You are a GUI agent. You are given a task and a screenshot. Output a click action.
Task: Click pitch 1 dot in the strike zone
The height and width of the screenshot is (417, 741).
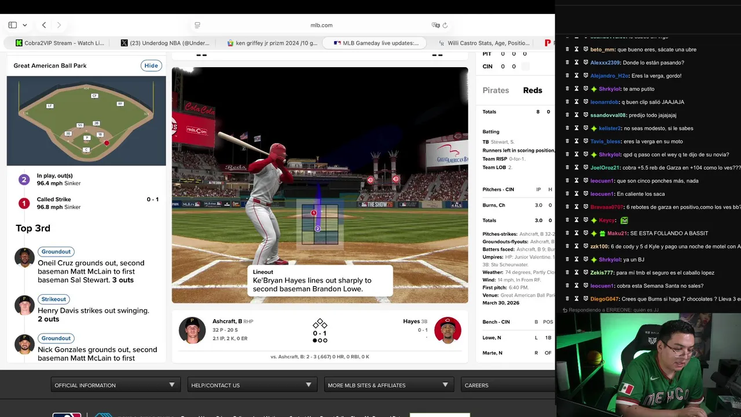coord(314,213)
